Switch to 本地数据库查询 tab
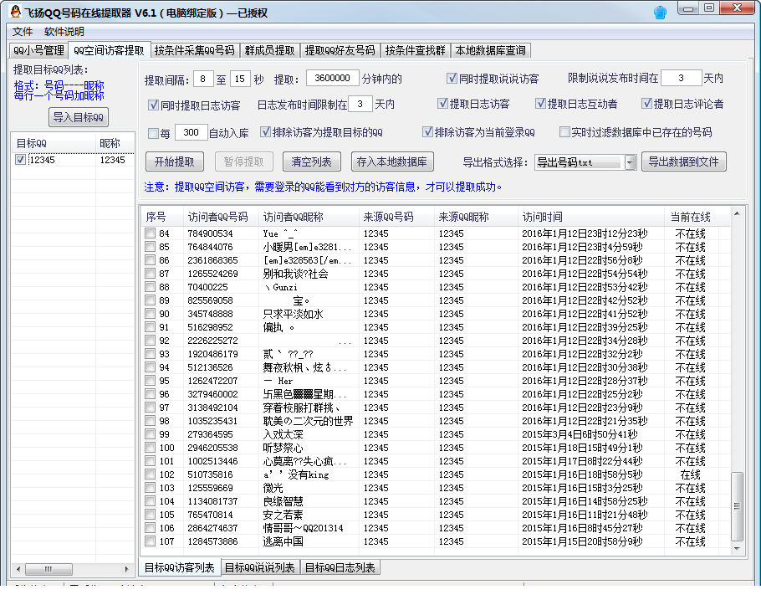Image resolution: width=761 pixels, height=605 pixels. pos(491,50)
